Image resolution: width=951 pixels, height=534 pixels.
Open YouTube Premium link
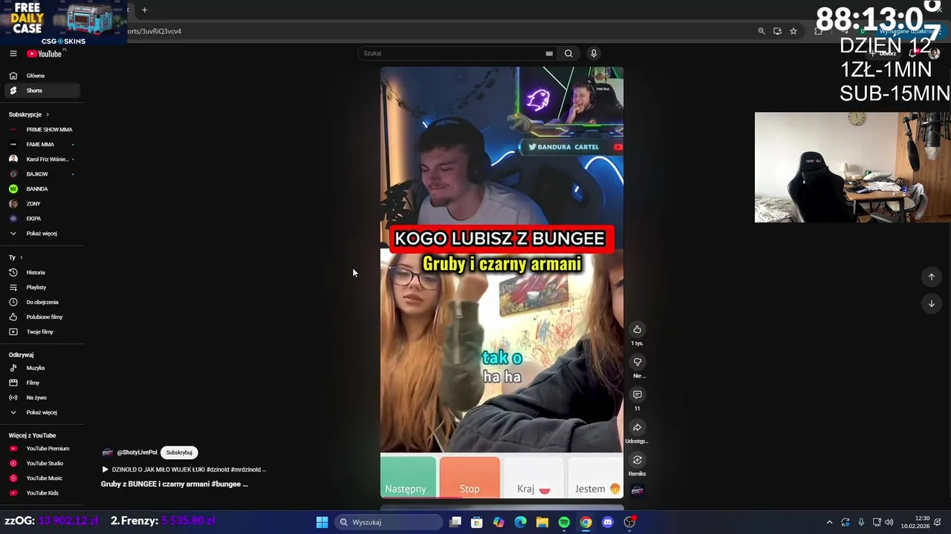42,449
